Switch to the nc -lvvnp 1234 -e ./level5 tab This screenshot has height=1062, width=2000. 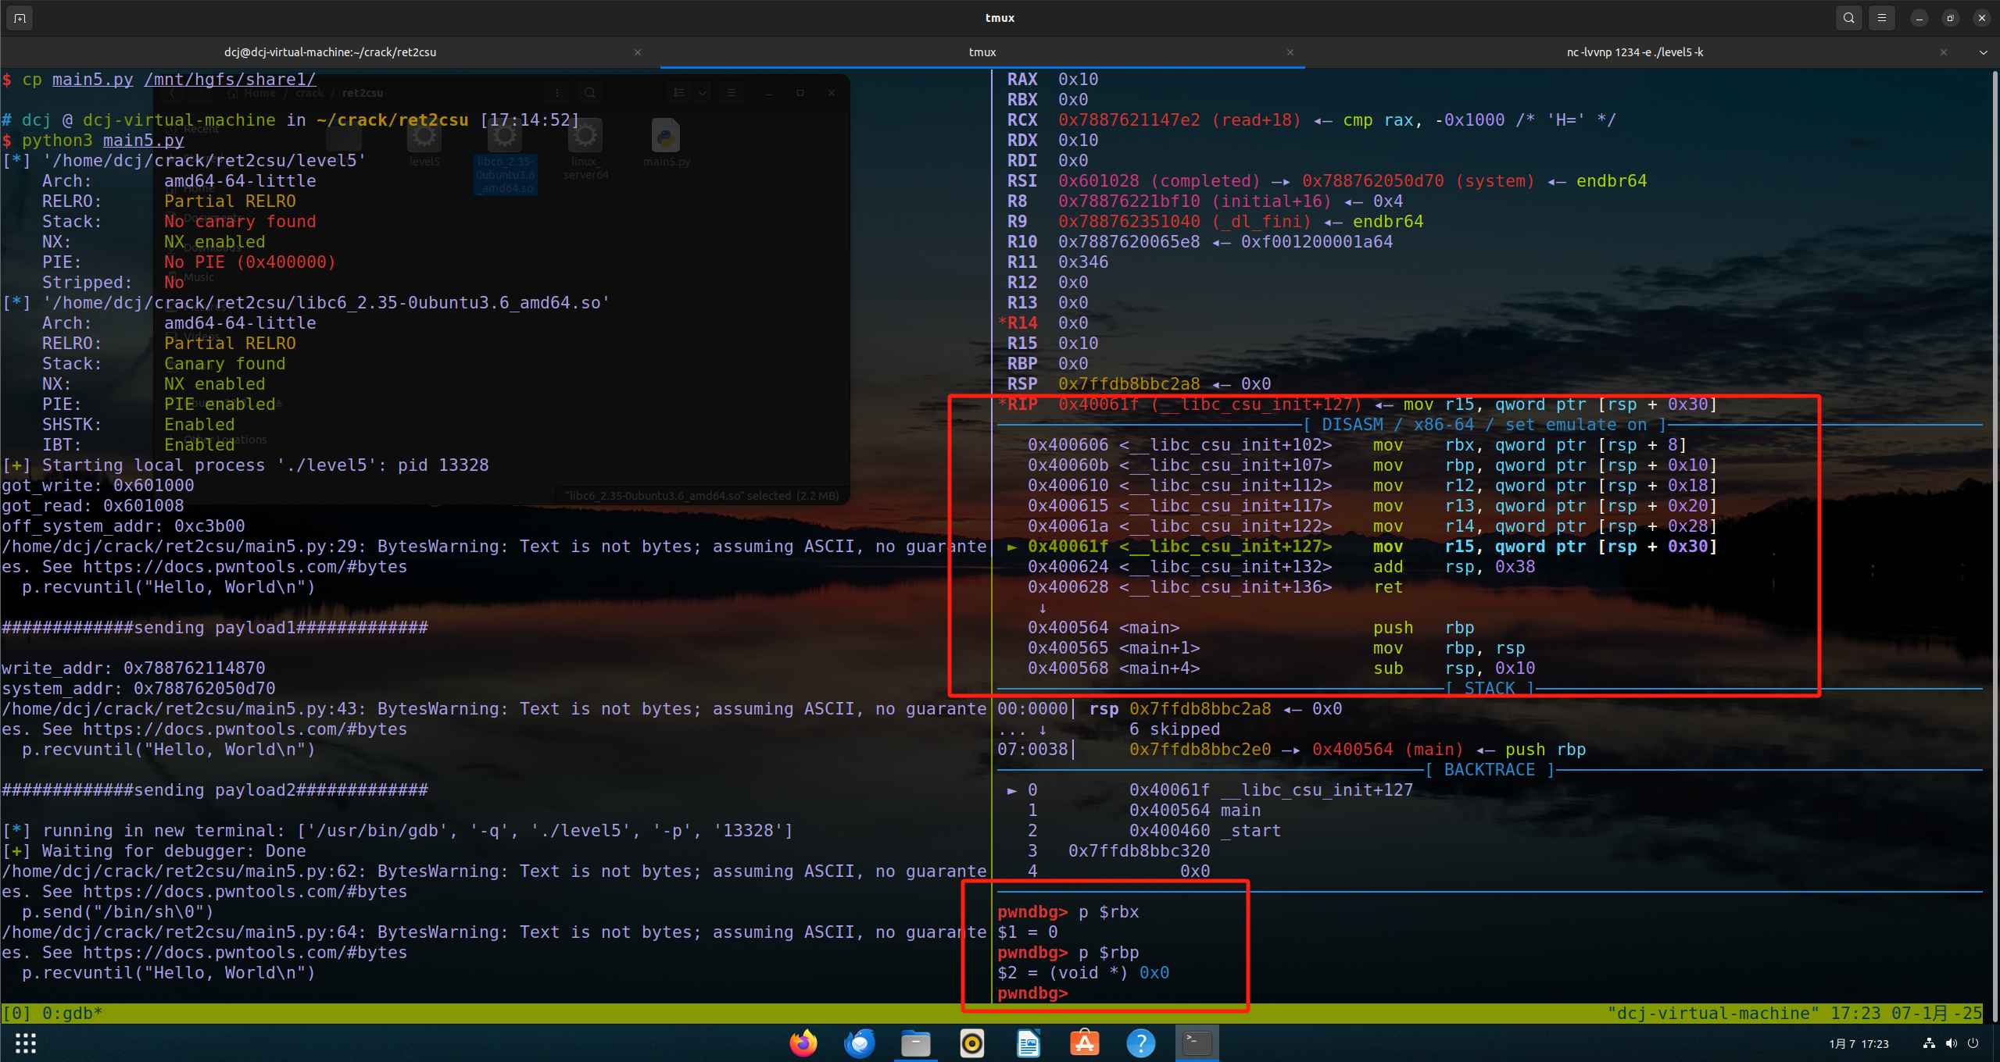click(x=1634, y=52)
